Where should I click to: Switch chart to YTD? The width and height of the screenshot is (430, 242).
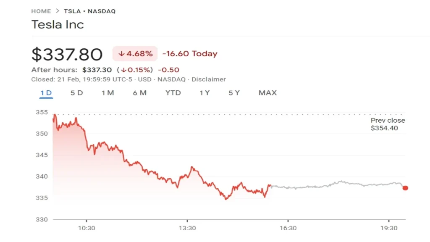173,93
